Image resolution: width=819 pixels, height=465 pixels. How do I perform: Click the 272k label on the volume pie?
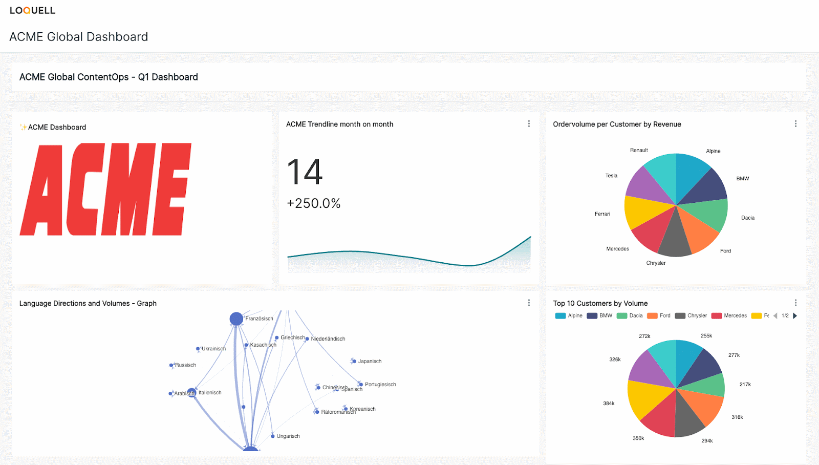(x=644, y=336)
